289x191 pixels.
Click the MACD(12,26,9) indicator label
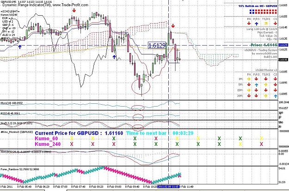click(26, 152)
